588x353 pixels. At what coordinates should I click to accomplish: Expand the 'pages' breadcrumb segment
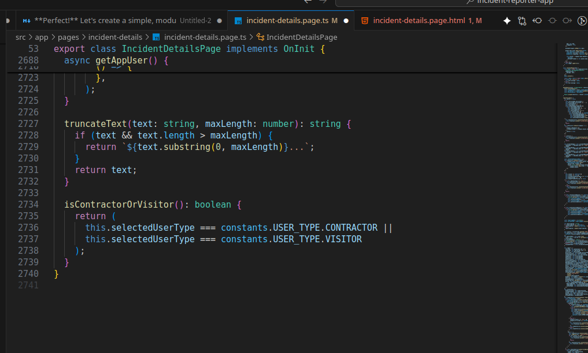[x=68, y=37]
